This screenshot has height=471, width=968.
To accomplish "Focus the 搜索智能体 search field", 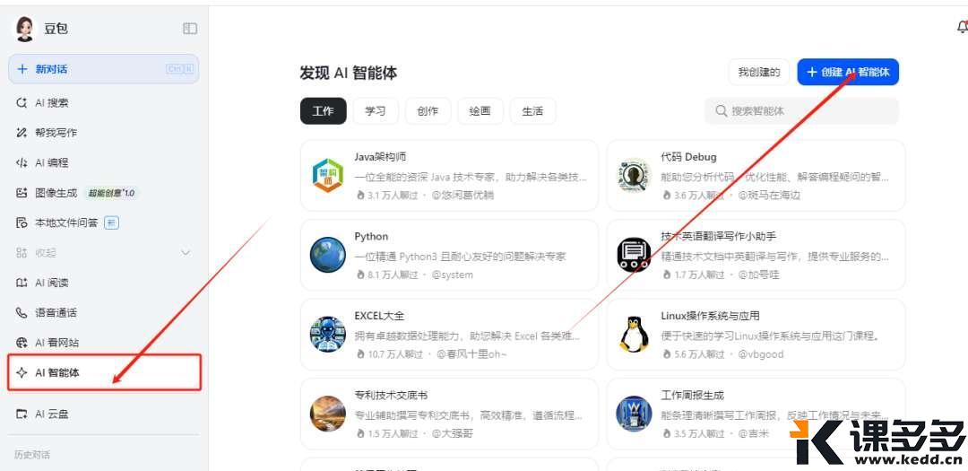I will (801, 111).
